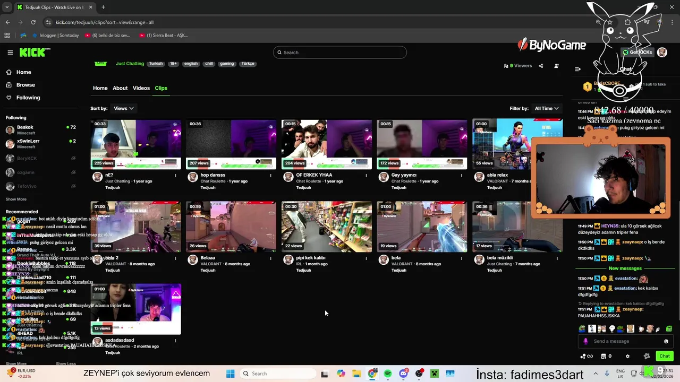Open File Explorer from the taskbar
Viewport: 680px width, 382px height.
pyautogui.click(x=356, y=374)
